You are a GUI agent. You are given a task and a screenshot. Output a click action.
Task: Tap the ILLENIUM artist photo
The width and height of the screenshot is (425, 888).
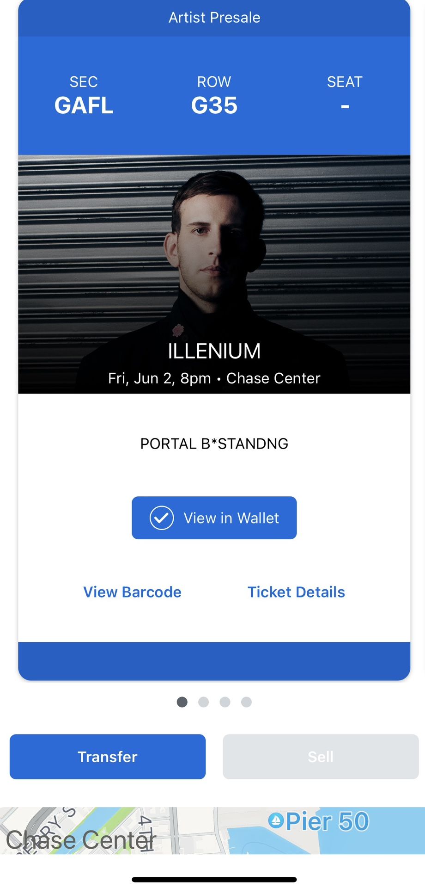[214, 254]
